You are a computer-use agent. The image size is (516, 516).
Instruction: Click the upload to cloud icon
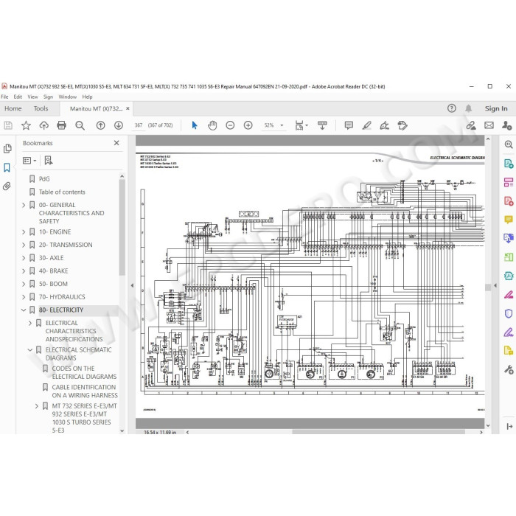tap(43, 125)
